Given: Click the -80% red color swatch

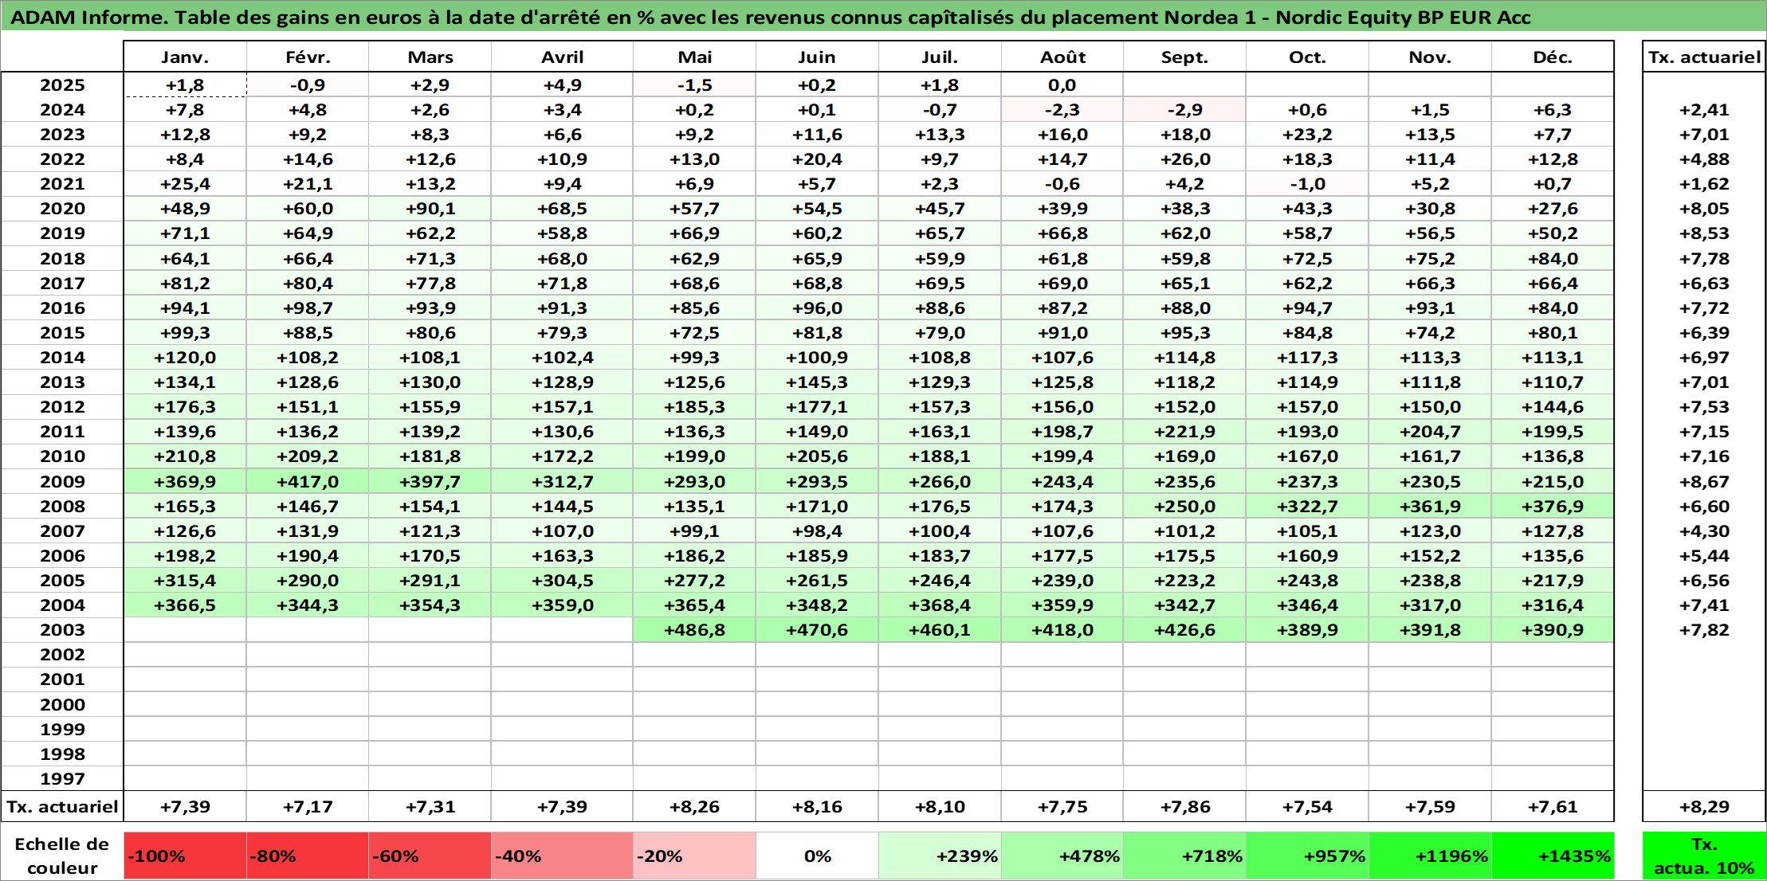Looking at the screenshot, I should [308, 856].
